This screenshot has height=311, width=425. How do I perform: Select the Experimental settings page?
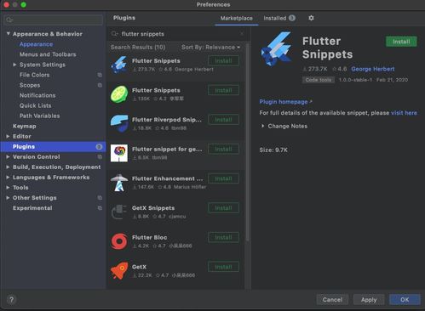[32, 208]
